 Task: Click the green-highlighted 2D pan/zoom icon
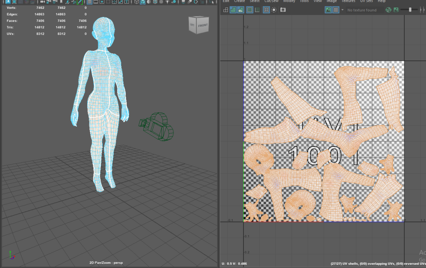(79, 2)
